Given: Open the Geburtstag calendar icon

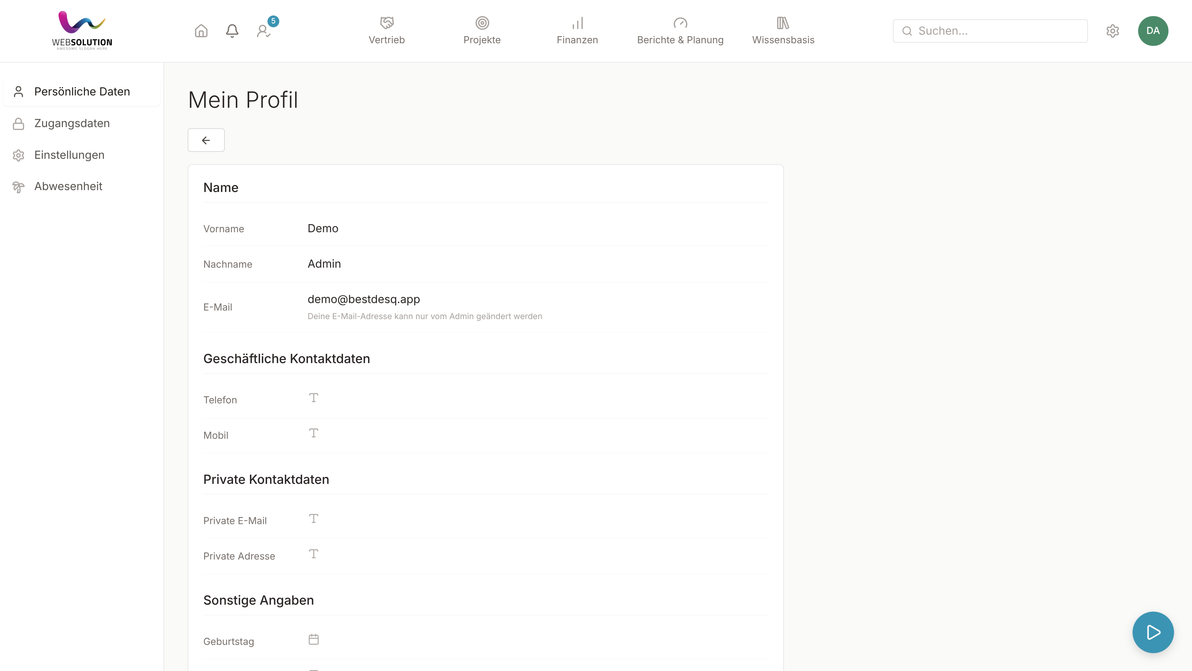Looking at the screenshot, I should [314, 640].
